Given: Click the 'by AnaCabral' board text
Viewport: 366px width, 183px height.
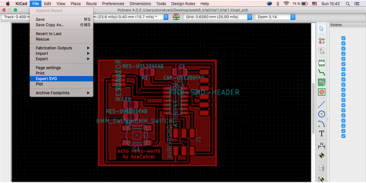Looking at the screenshot, I should click(x=139, y=157).
